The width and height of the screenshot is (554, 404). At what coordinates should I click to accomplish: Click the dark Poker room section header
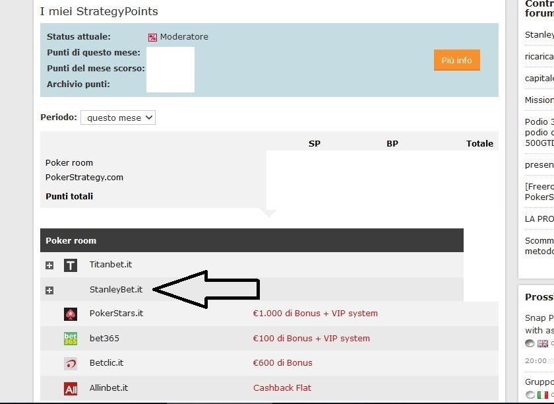click(252, 240)
